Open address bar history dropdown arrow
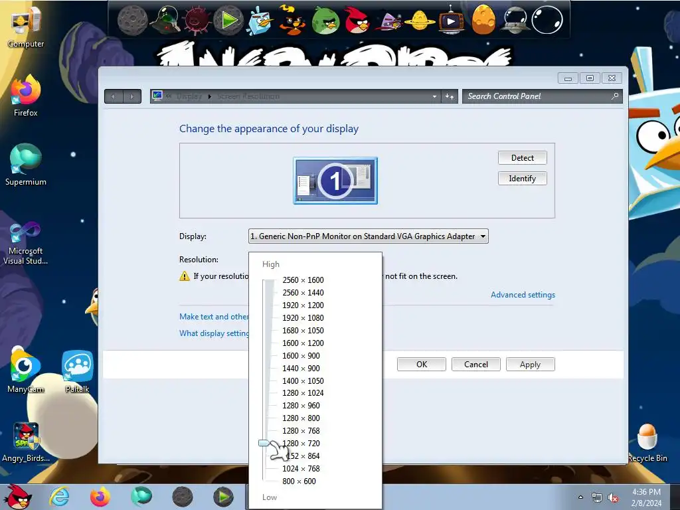Viewport: 680px width, 510px height. click(x=434, y=97)
